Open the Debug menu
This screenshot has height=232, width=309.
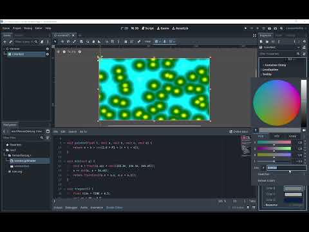click(28, 28)
